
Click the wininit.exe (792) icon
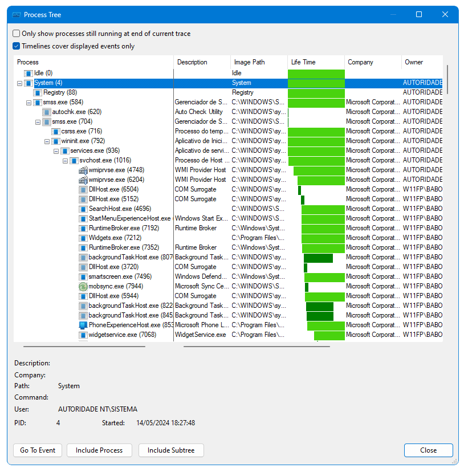pyautogui.click(x=56, y=141)
